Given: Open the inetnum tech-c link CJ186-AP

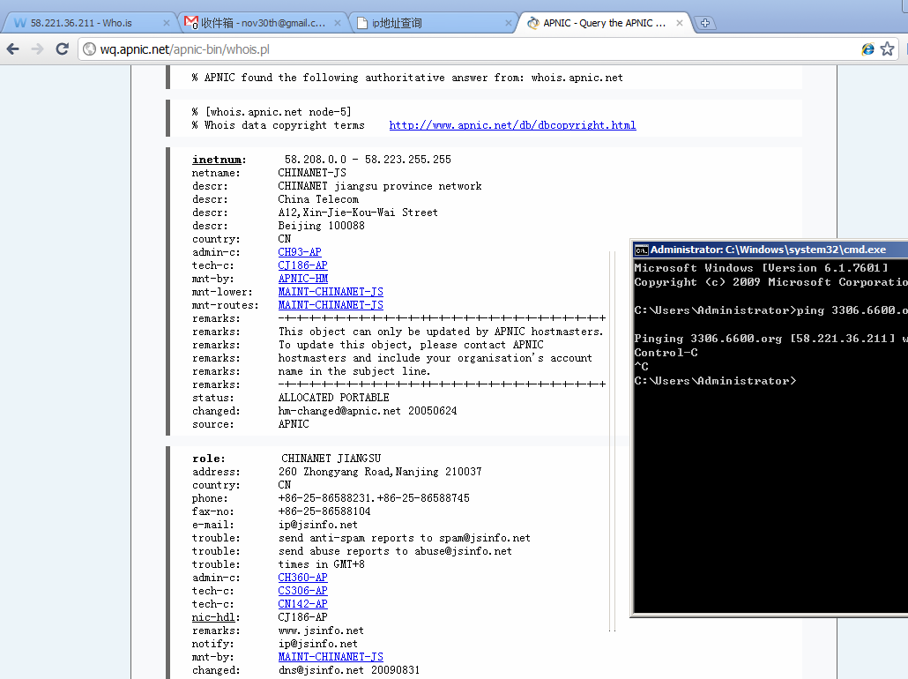Looking at the screenshot, I should pyautogui.click(x=303, y=265).
